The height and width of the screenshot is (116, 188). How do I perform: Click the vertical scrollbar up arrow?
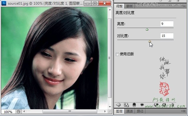point(110,10)
